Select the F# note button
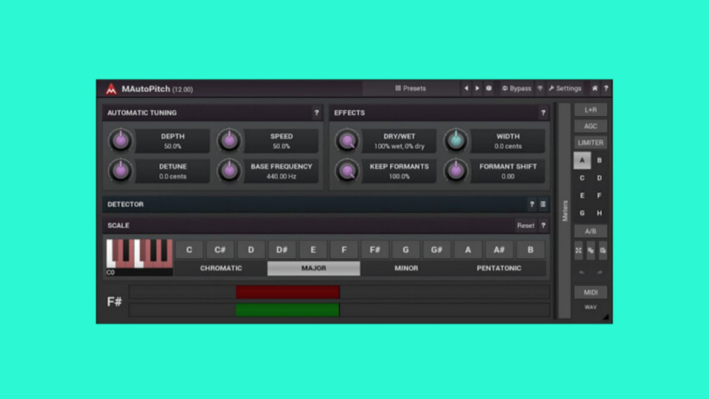This screenshot has height=399, width=709. pyautogui.click(x=375, y=250)
